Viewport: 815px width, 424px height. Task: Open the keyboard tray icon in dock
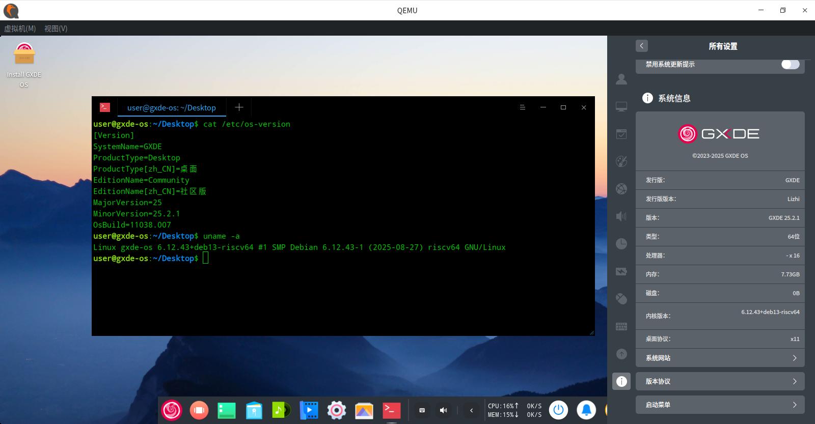(x=422, y=410)
